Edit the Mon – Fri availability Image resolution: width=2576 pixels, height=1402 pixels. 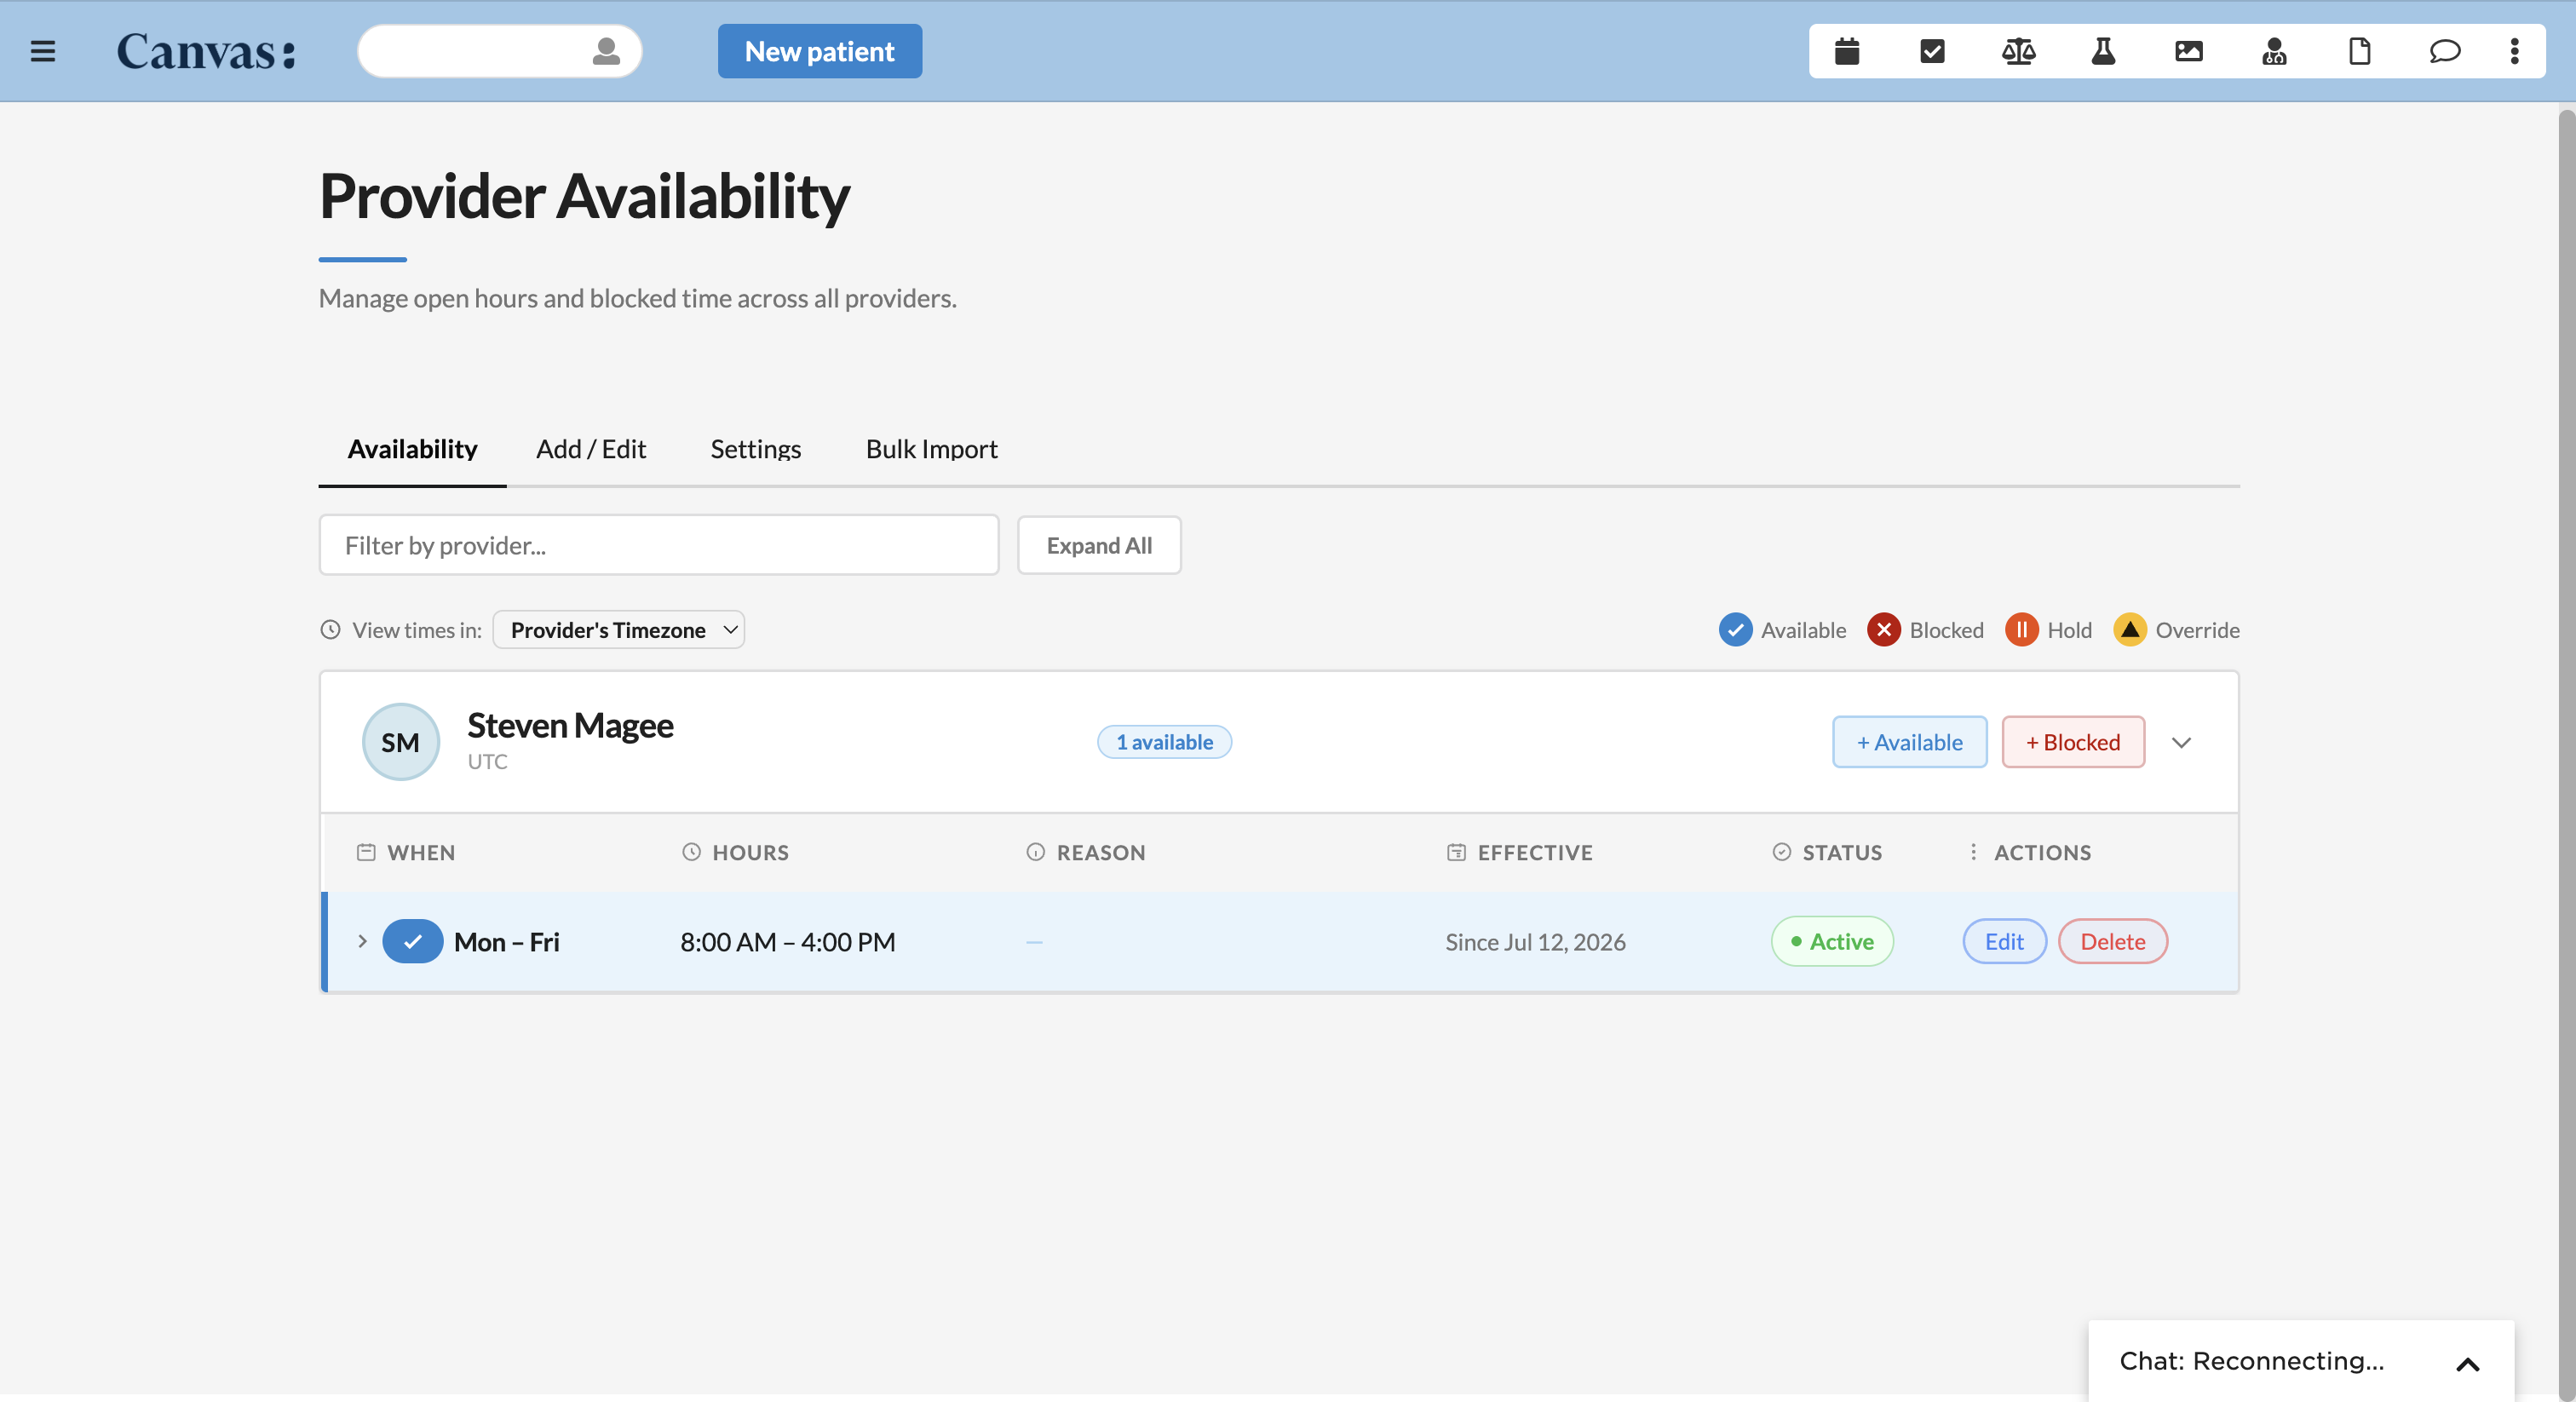2004,941
